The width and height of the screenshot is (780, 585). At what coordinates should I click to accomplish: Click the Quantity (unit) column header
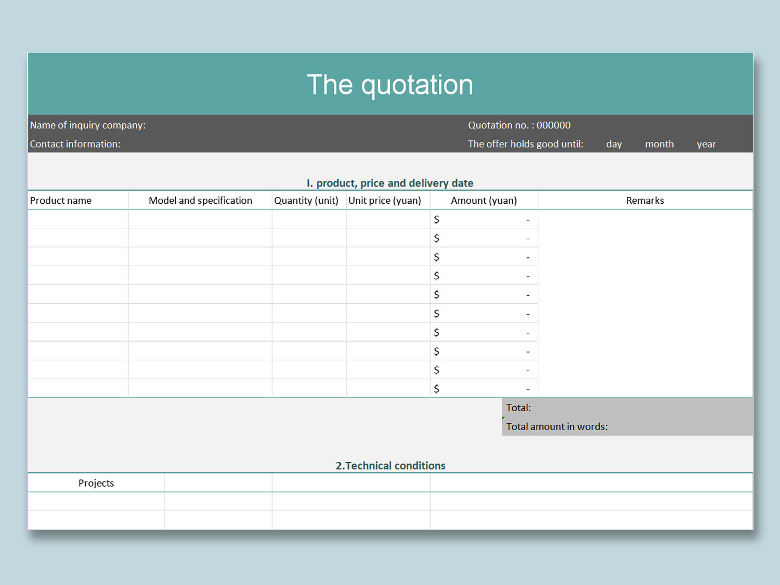click(x=307, y=200)
